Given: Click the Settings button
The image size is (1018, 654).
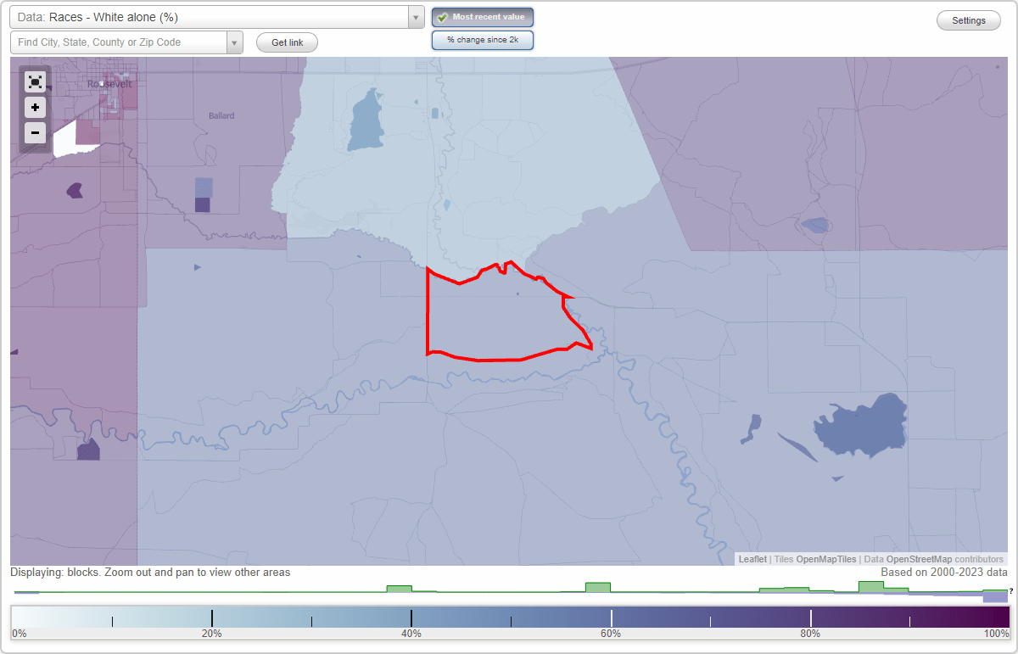Looking at the screenshot, I should click(x=968, y=20).
